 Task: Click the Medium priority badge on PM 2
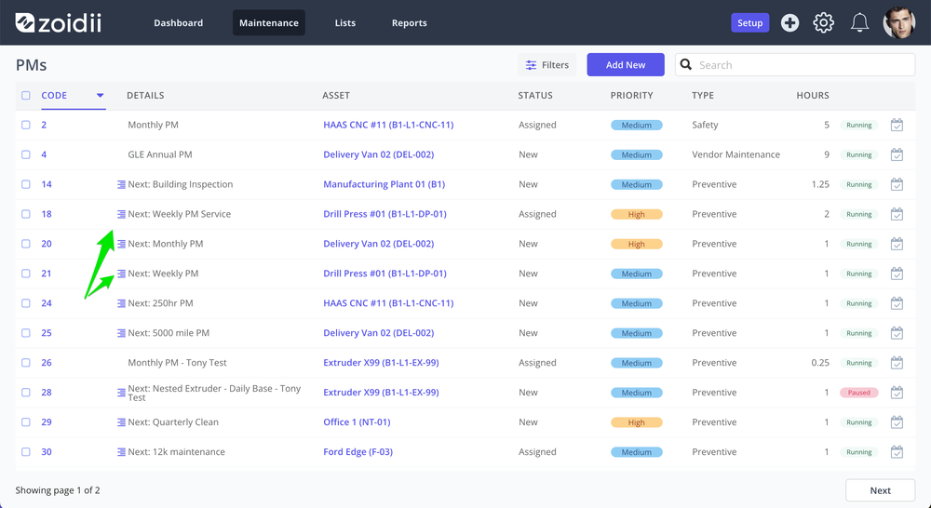(637, 126)
